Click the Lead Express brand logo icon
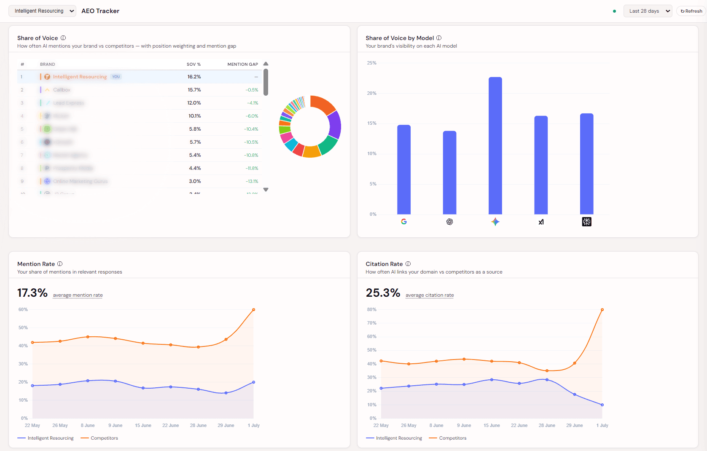The height and width of the screenshot is (451, 707). click(x=47, y=103)
